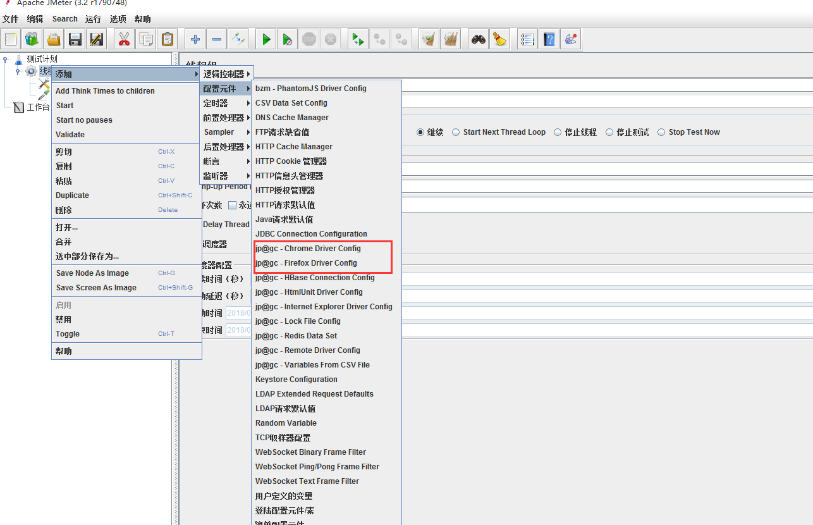
Task: Open the 选项 menu in the menu bar
Action: click(x=118, y=18)
